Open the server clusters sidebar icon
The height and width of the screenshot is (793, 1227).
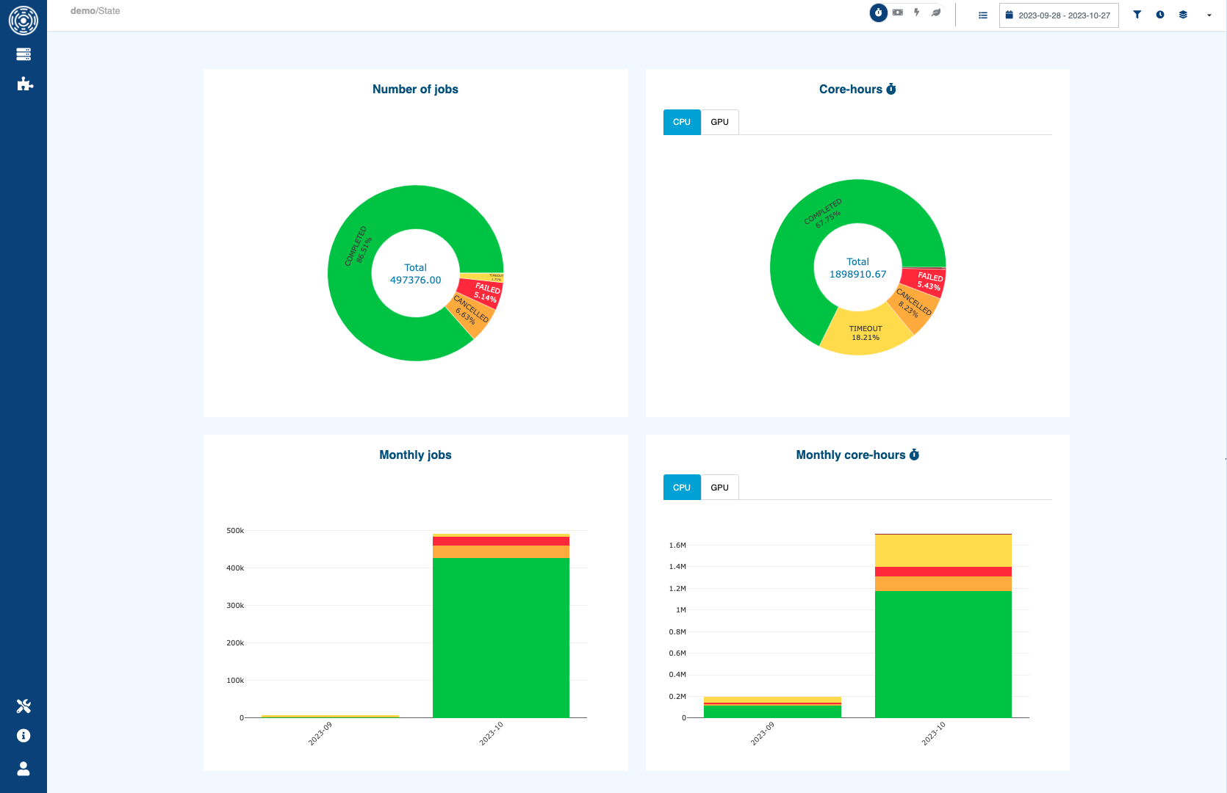(24, 54)
